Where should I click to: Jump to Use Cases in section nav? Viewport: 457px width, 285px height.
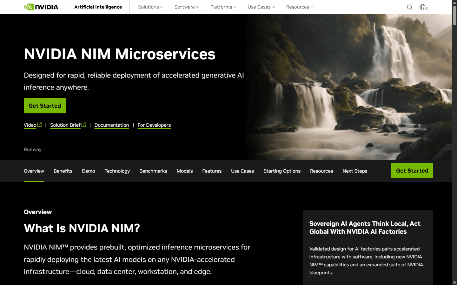pyautogui.click(x=242, y=171)
